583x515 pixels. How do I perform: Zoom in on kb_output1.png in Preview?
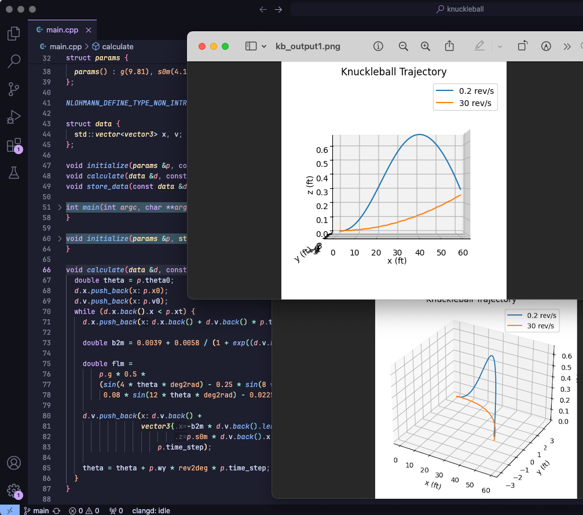426,46
